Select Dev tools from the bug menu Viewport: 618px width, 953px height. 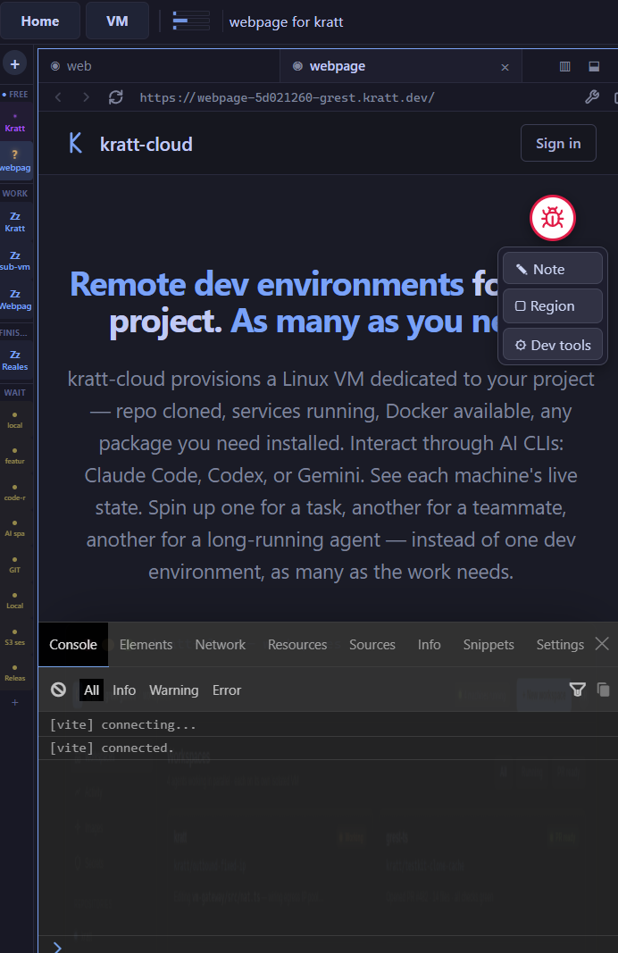pos(553,345)
